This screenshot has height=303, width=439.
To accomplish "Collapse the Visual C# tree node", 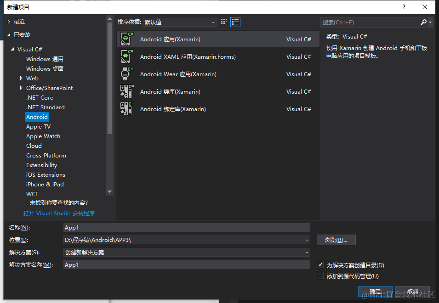I will click(x=12, y=49).
